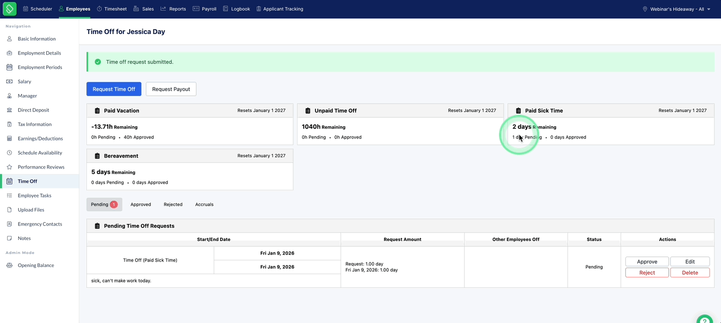Approve the Paid Sick Time request
This screenshot has width=721, height=323.
pyautogui.click(x=647, y=261)
